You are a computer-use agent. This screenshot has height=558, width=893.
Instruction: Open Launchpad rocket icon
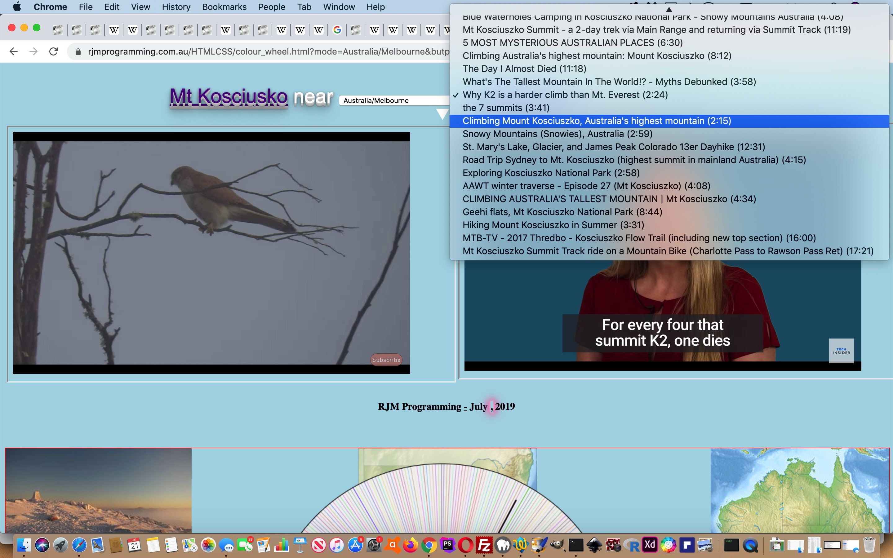60,545
